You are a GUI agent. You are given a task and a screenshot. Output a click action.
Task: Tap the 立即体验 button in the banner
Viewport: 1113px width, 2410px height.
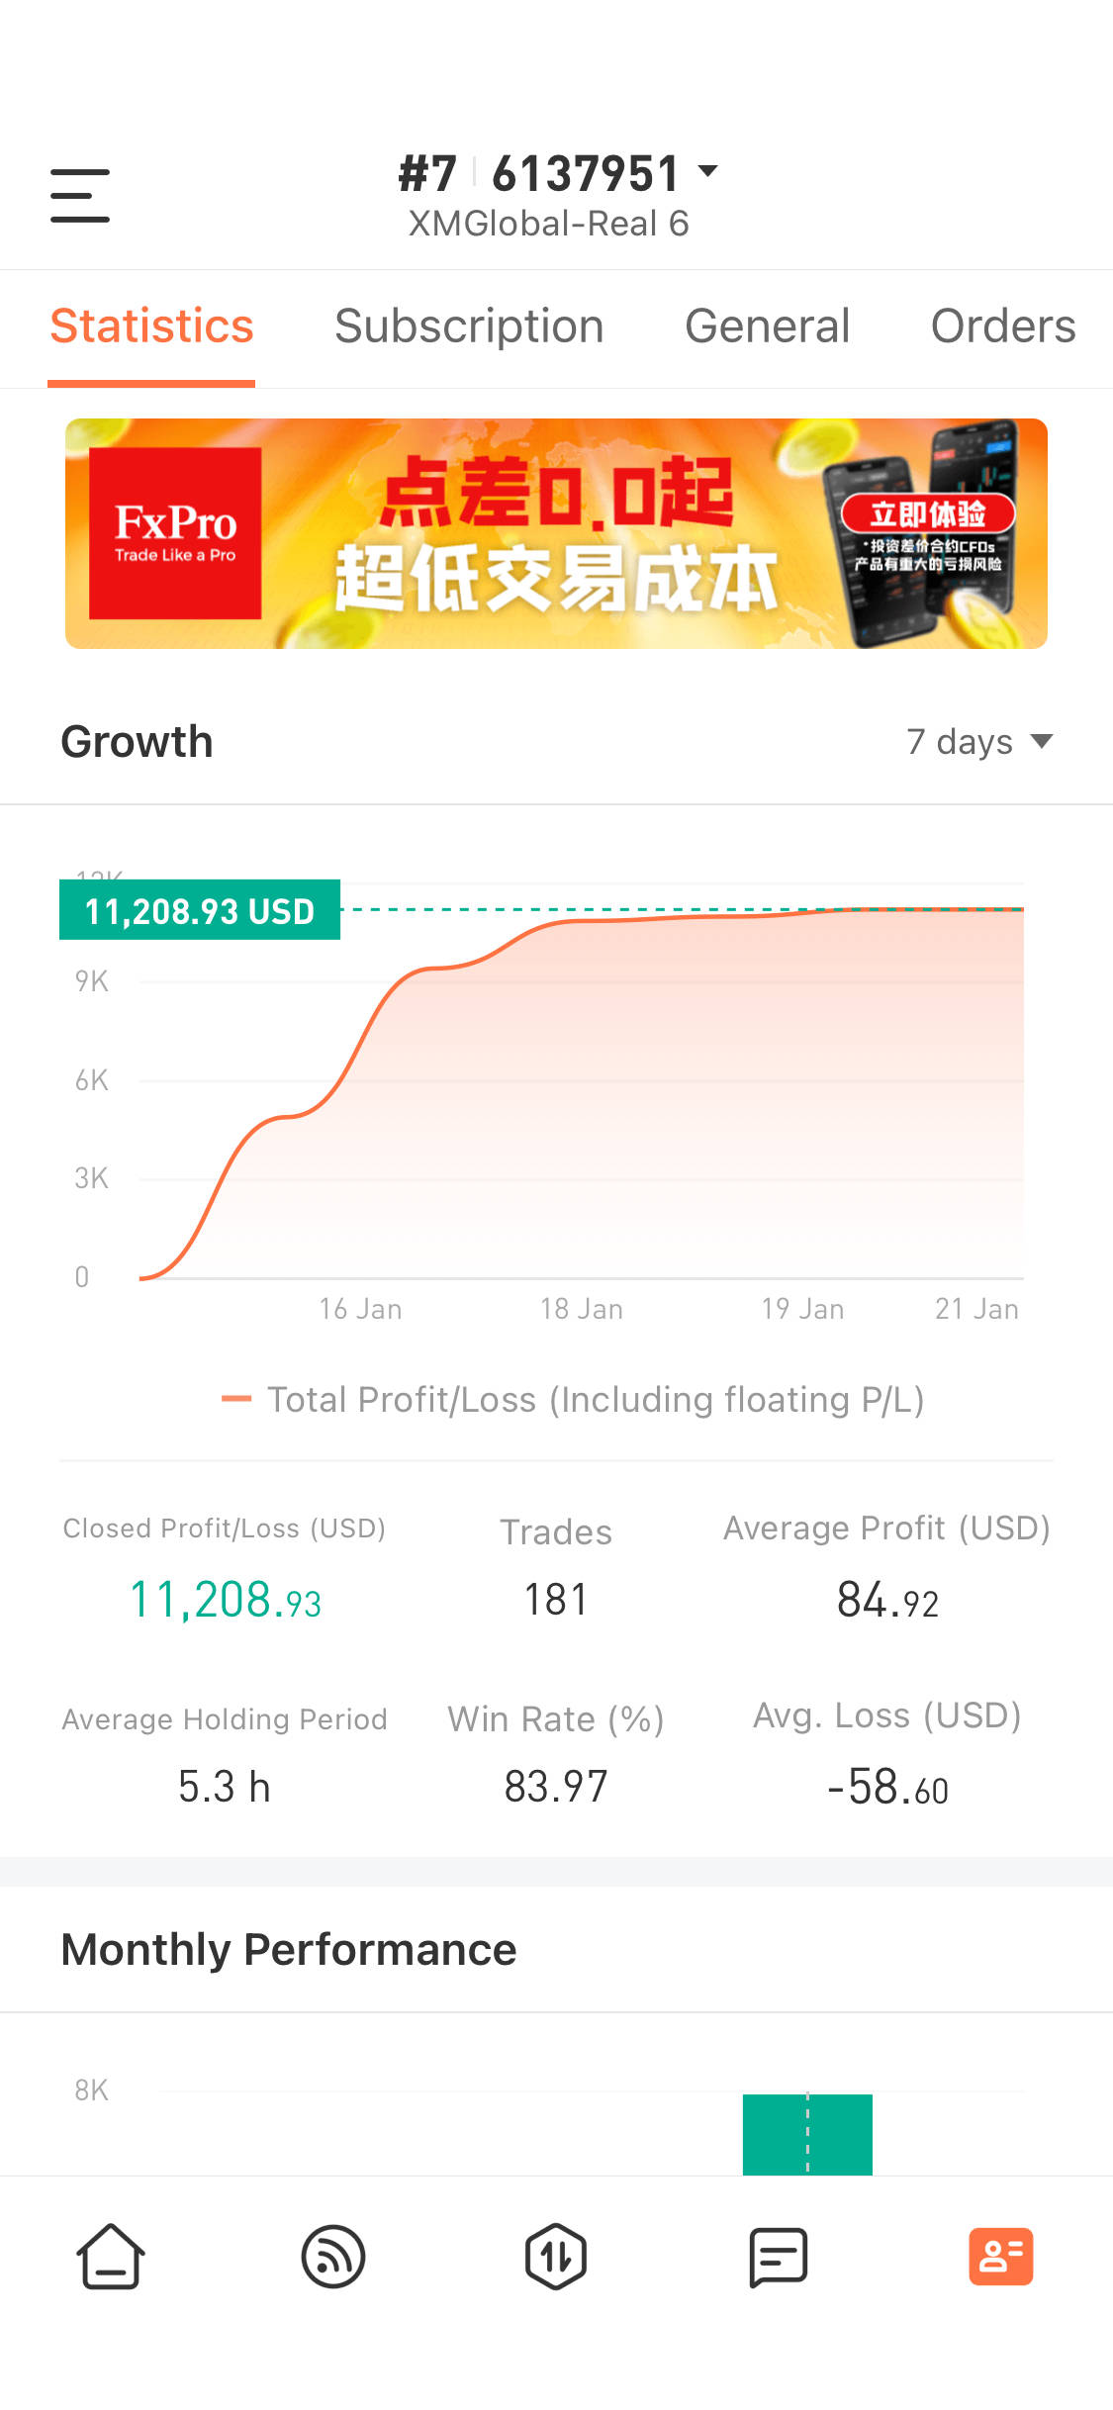tap(927, 513)
